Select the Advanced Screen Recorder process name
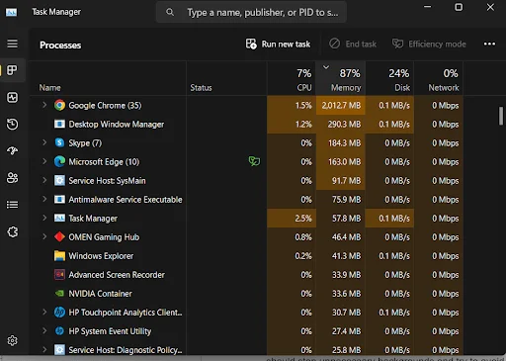This screenshot has height=361, width=506. coord(117,275)
